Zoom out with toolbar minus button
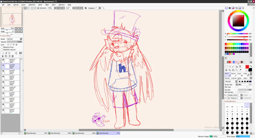 point(58,8)
